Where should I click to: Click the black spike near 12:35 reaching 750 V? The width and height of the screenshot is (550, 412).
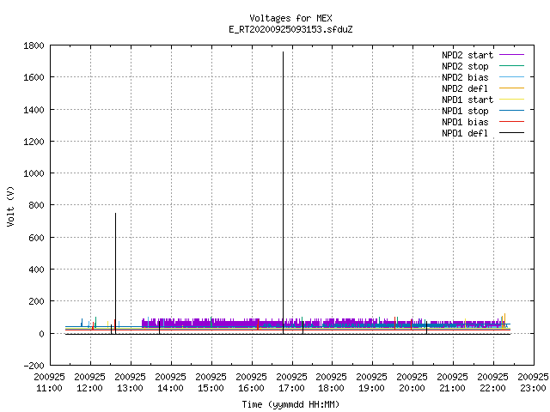[115, 273]
